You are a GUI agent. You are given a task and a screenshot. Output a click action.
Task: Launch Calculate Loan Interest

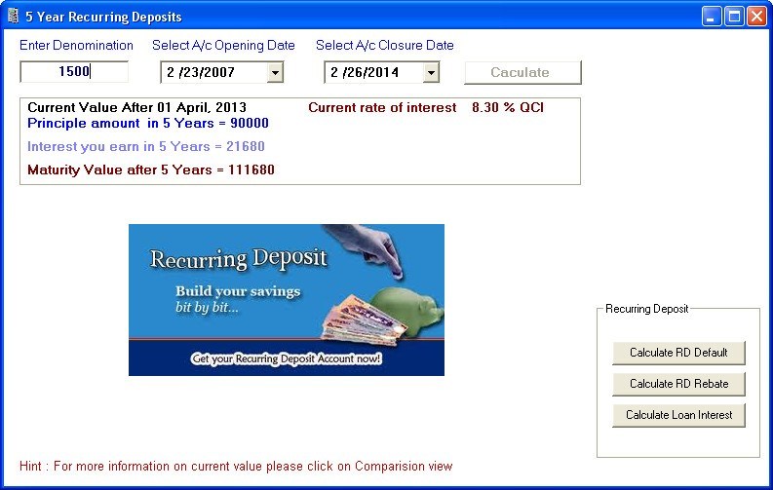pyautogui.click(x=677, y=415)
